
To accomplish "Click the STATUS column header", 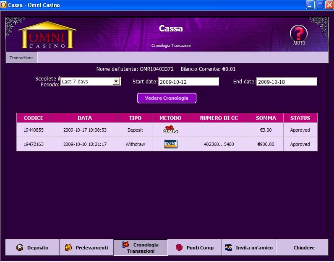I will pos(300,118).
